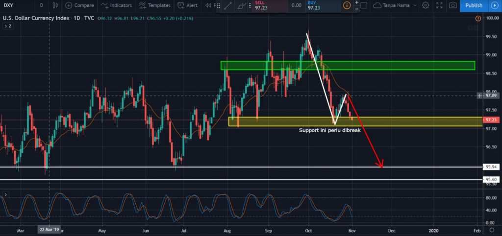Click the O96.32 open value text
The height and width of the screenshot is (236, 502).
105,19
